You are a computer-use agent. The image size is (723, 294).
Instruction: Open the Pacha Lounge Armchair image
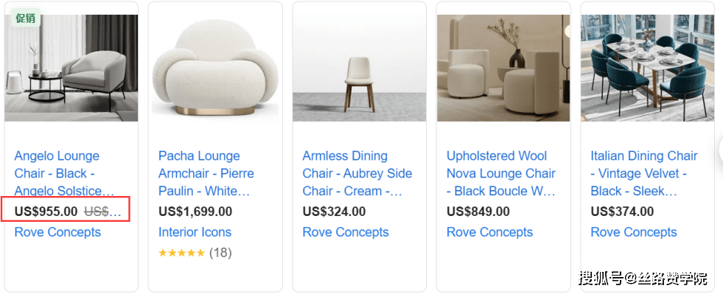[x=215, y=69]
